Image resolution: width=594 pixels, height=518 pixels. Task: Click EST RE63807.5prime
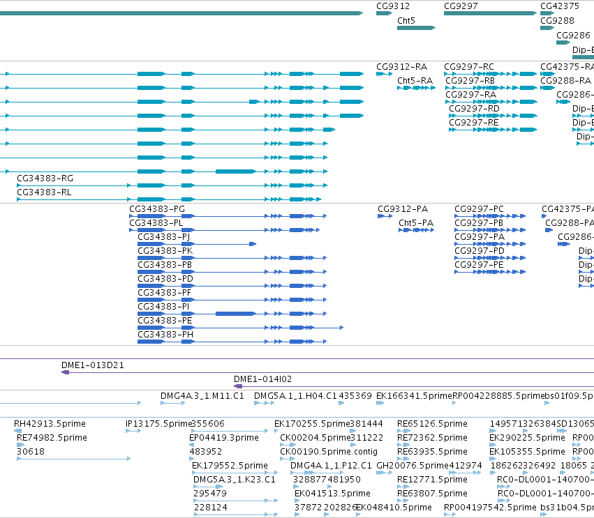tap(403, 501)
